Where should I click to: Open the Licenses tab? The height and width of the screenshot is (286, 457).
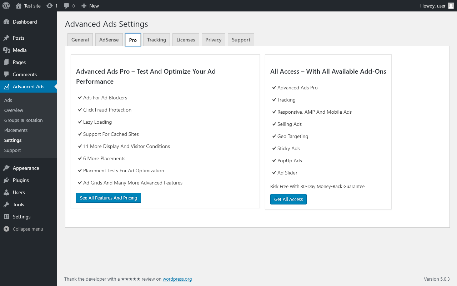point(186,40)
